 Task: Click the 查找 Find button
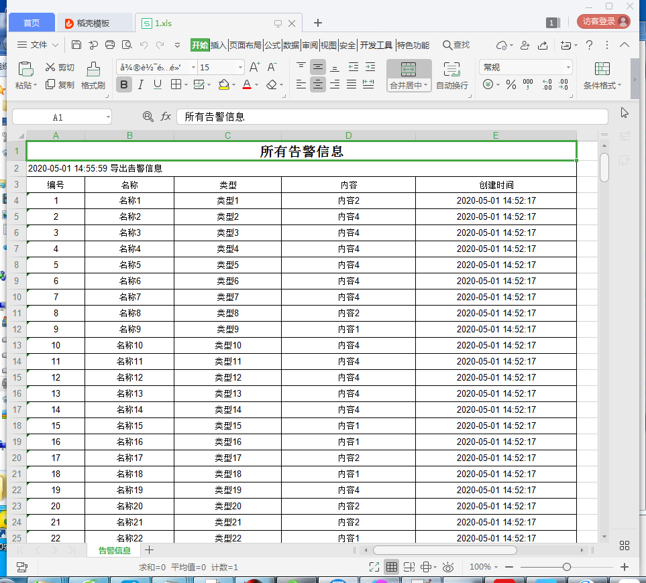(456, 45)
